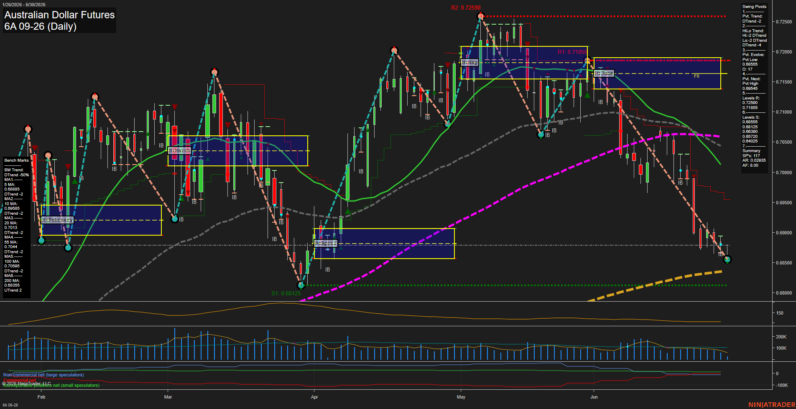
Task: Click the 200 MA: entry in Bench Marks
Action: (12, 281)
